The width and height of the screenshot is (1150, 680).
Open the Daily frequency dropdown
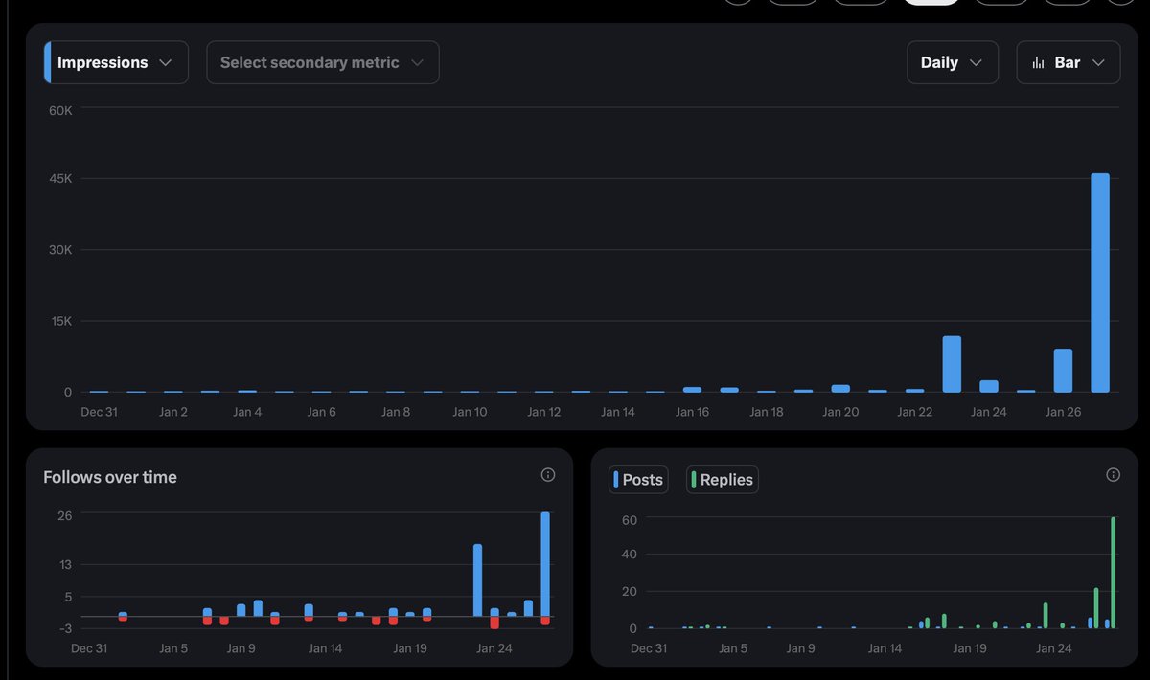pyautogui.click(x=952, y=61)
